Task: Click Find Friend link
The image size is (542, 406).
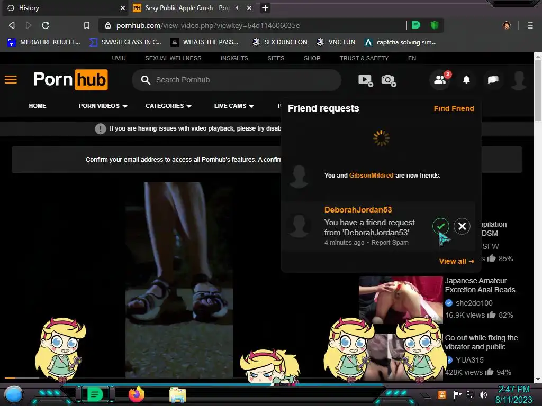Action: pos(454,108)
